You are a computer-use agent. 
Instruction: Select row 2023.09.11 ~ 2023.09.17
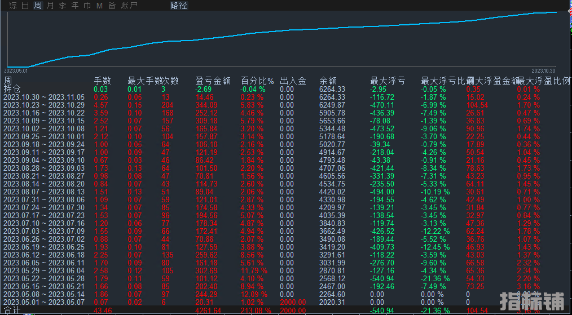click(x=44, y=152)
